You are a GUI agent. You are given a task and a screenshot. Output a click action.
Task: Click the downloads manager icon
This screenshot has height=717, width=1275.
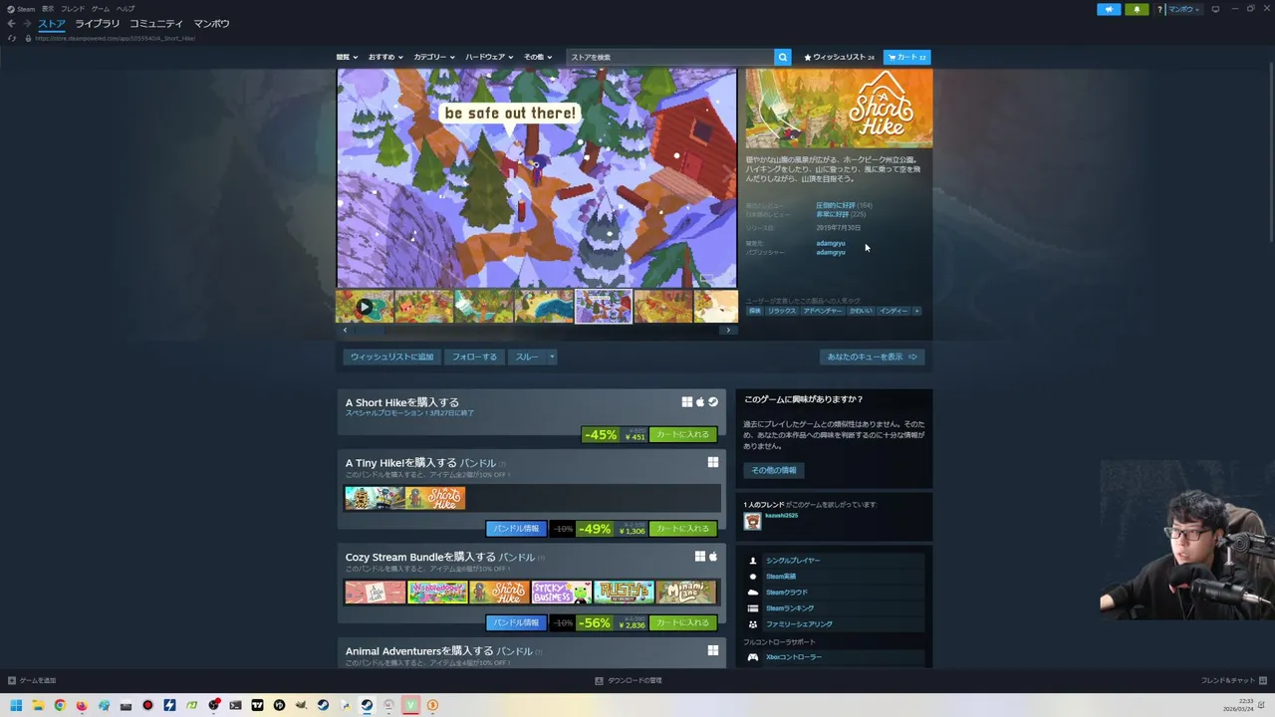pos(599,680)
